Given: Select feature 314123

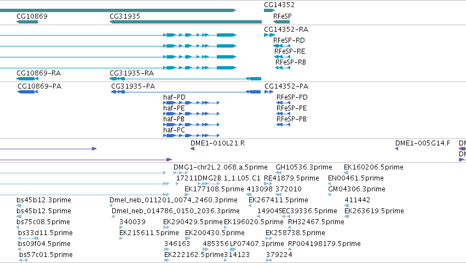Looking at the screenshot, I should tap(225, 261).
